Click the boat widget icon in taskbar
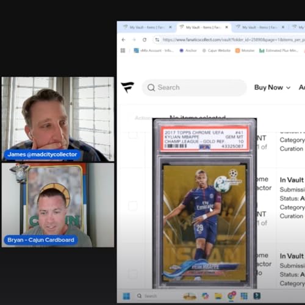 click(x=190, y=296)
